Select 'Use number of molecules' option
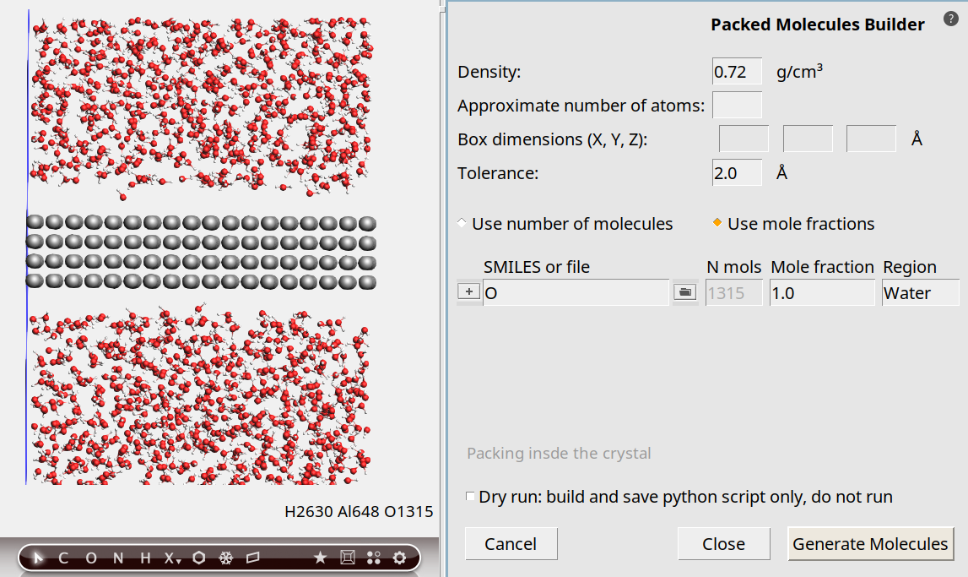Screen dimensions: 968x577 462,224
